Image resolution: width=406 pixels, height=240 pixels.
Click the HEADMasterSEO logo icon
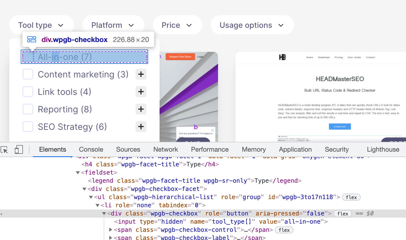282,57
